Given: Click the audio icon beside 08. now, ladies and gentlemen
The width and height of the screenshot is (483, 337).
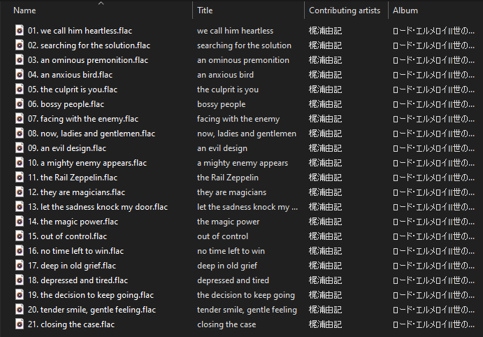Looking at the screenshot, I should pos(20,134).
